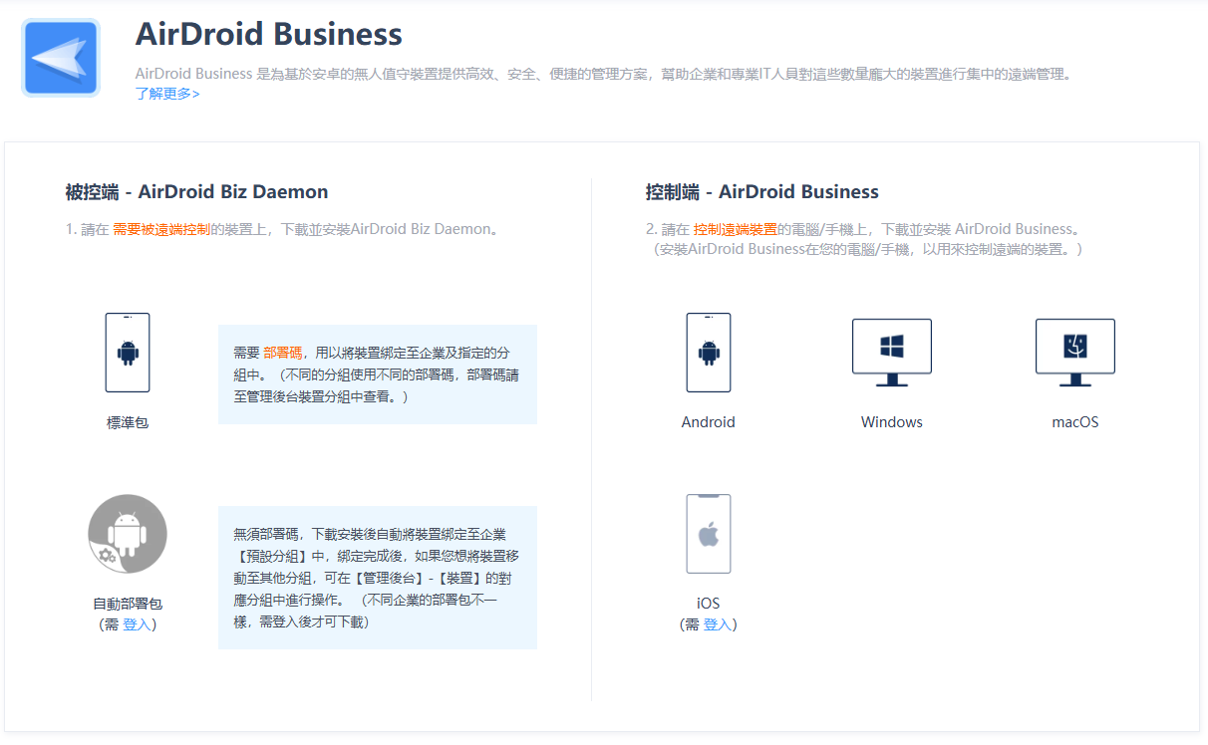1208x745 pixels.
Task: Click the iOS label
Action: (x=709, y=604)
